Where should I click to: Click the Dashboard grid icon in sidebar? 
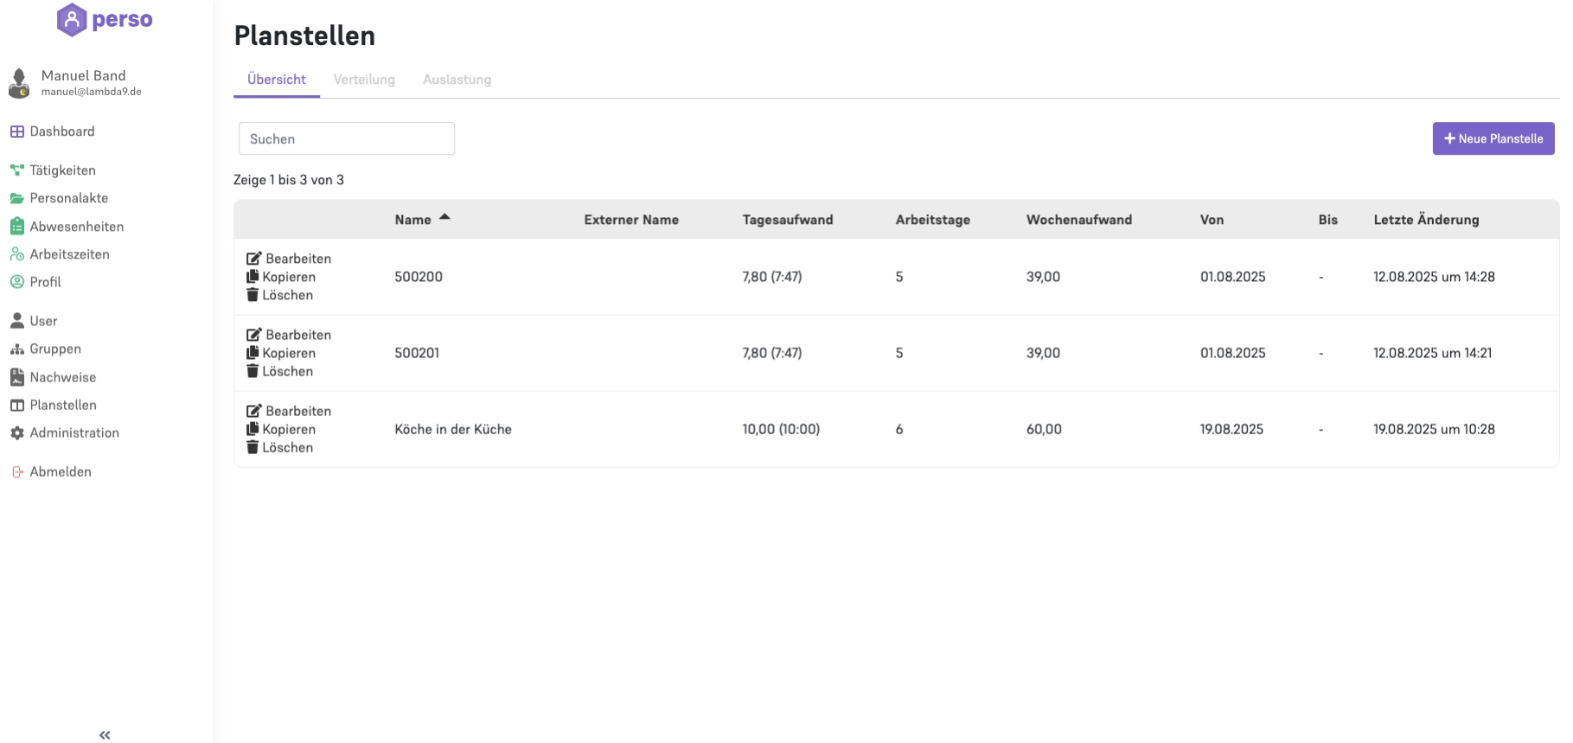[x=17, y=131]
